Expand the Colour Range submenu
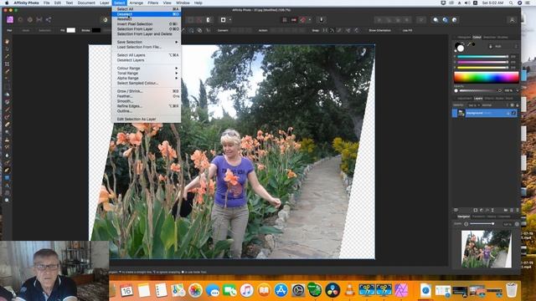Viewport: 536px width, 301px height. coord(147,69)
